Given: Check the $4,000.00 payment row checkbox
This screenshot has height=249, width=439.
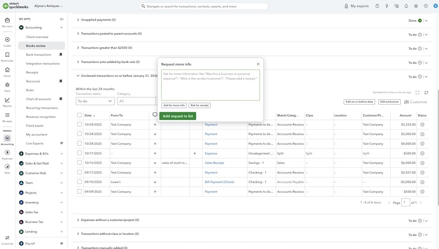Looking at the screenshot, I should pos(79,144).
